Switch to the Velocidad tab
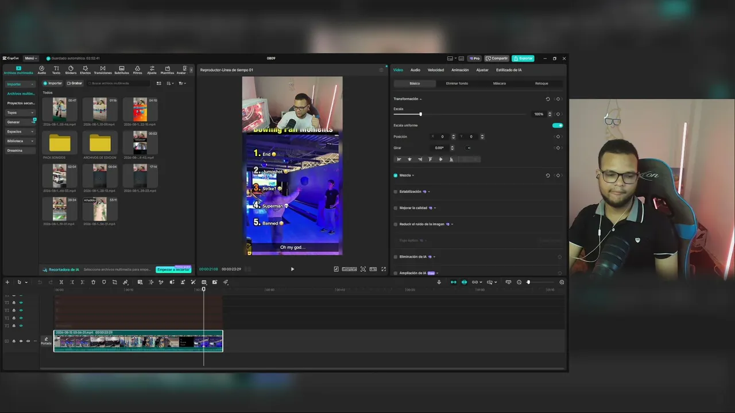 click(436, 70)
